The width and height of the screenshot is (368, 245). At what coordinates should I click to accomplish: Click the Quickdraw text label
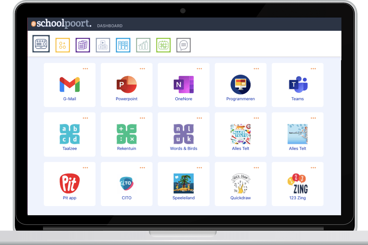pyautogui.click(x=241, y=198)
